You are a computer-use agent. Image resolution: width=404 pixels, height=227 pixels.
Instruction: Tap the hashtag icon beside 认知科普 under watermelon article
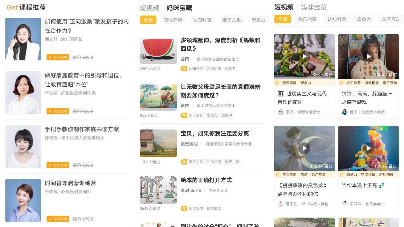tap(184, 68)
